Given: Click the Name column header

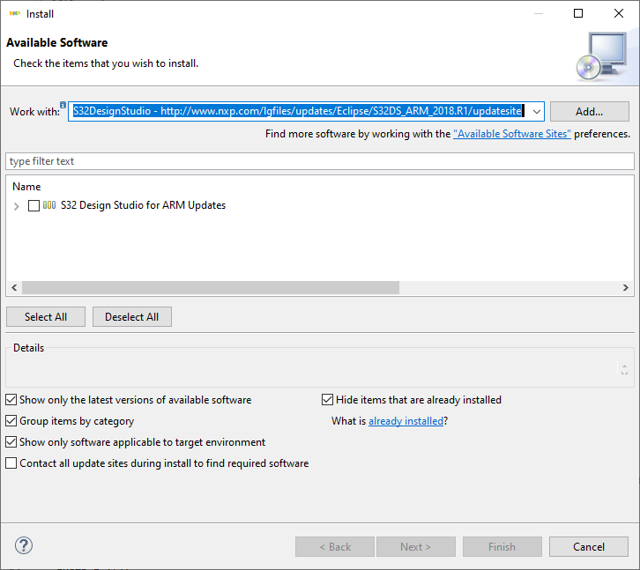Looking at the screenshot, I should click(26, 187).
